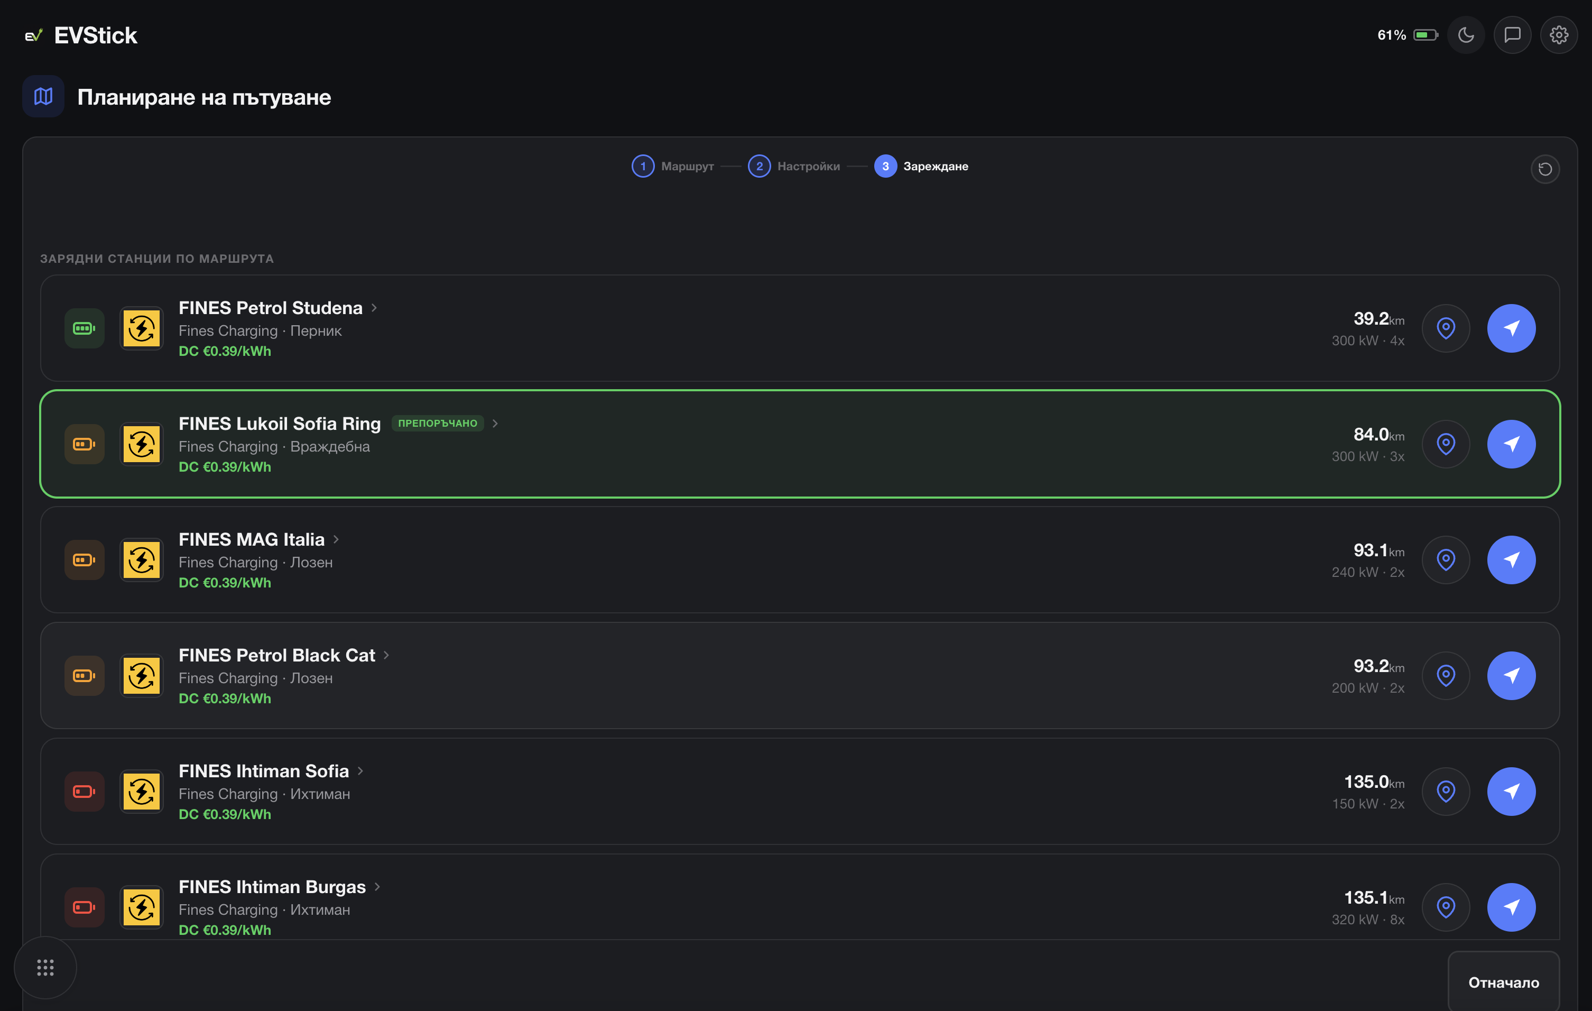Screen dimensions: 1592x1011
Task: Click Fines Charging logo for Lukoil Sofia Ring
Action: point(142,444)
